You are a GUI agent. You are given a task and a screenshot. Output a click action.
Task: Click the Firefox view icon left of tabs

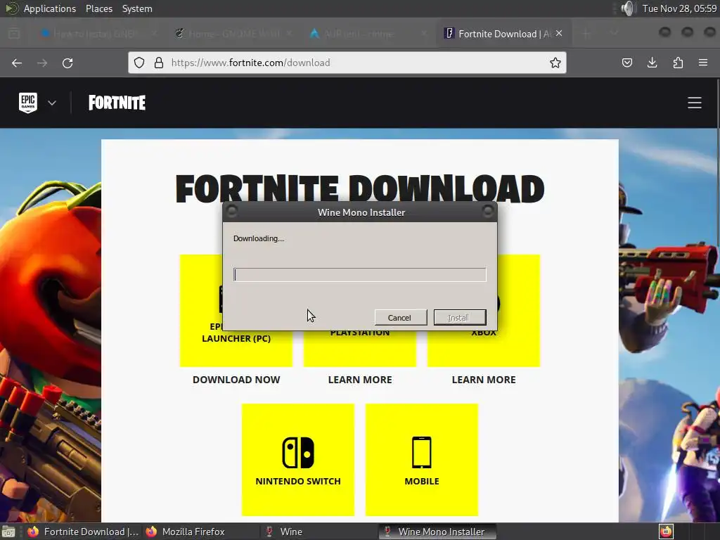tap(14, 34)
